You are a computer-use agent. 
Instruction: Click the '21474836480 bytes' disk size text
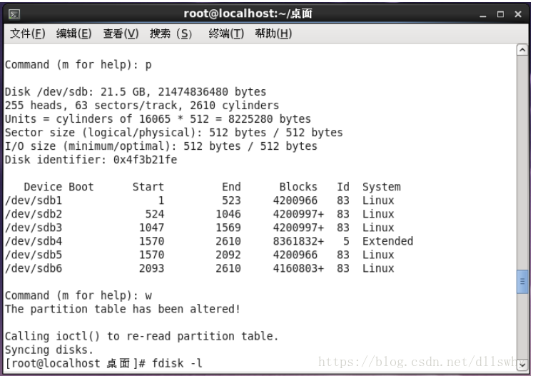point(212,92)
